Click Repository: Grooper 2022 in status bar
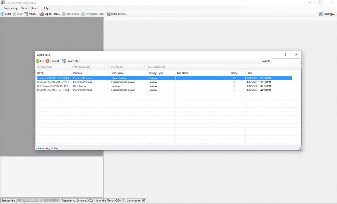This screenshot has width=337, height=204. pos(78,201)
